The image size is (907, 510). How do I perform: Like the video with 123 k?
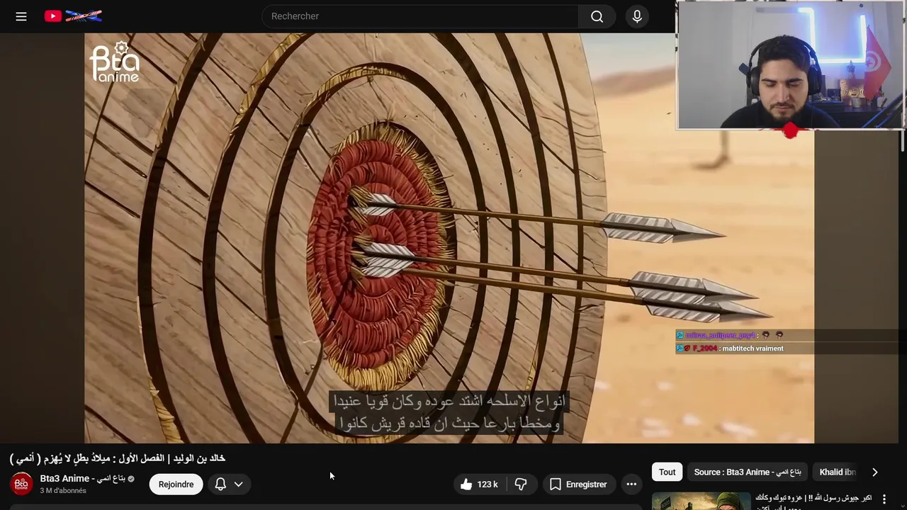479,484
